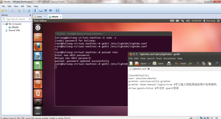Open the HuLiang user menu
Viewport: 221px width, 119px height.
pyautogui.click(x=209, y=21)
